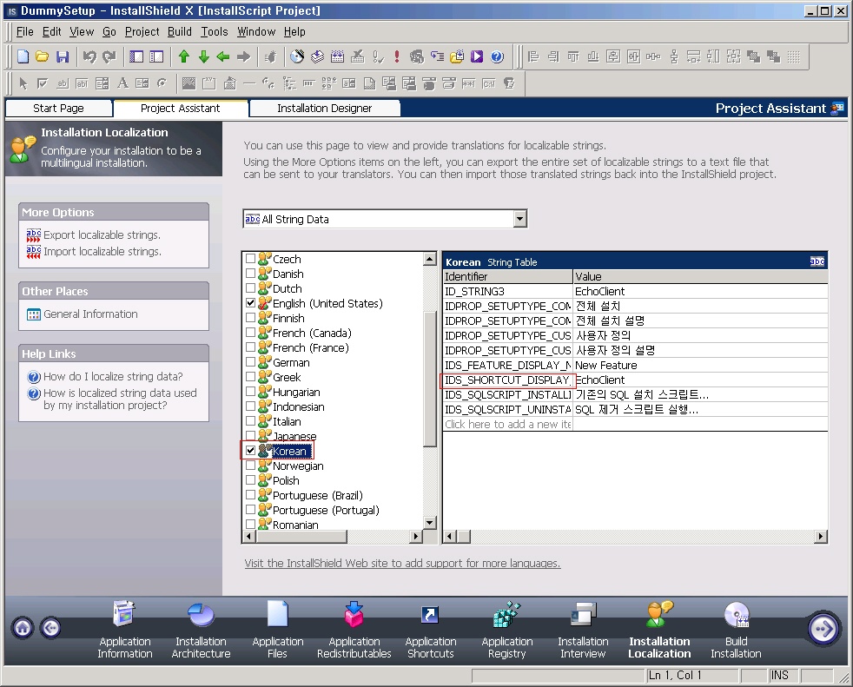Open Application Registry step
The height and width of the screenshot is (687, 853).
507,630
